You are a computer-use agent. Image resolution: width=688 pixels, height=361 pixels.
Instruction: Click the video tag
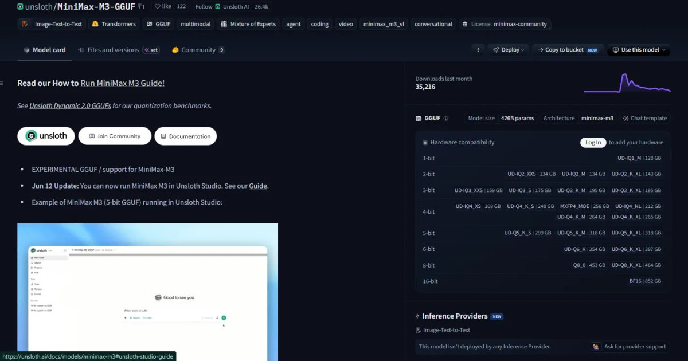point(346,24)
